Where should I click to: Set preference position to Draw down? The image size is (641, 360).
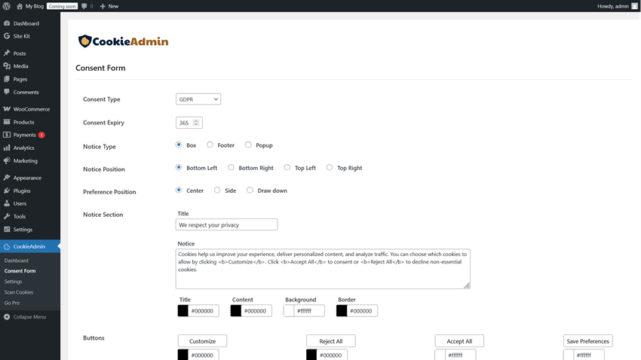point(250,191)
